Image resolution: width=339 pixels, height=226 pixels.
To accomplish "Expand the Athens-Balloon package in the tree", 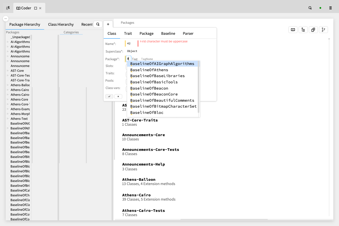I will (x=8, y=85).
